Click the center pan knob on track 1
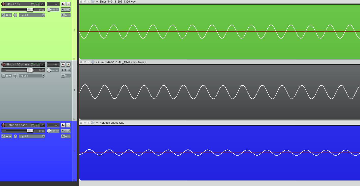This screenshot has width=360, height=186. 49,10
